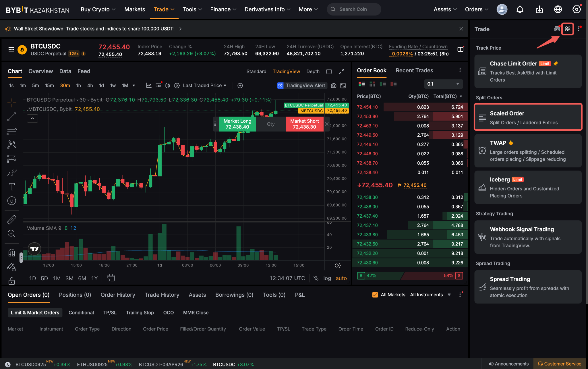
Task: Toggle log scale on the chart
Action: (x=327, y=278)
